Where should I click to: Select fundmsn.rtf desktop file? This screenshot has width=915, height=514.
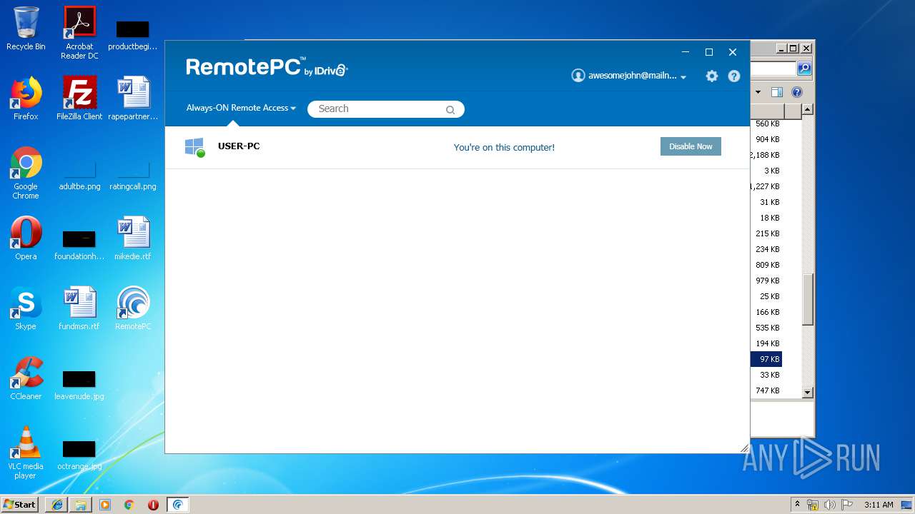click(79, 308)
